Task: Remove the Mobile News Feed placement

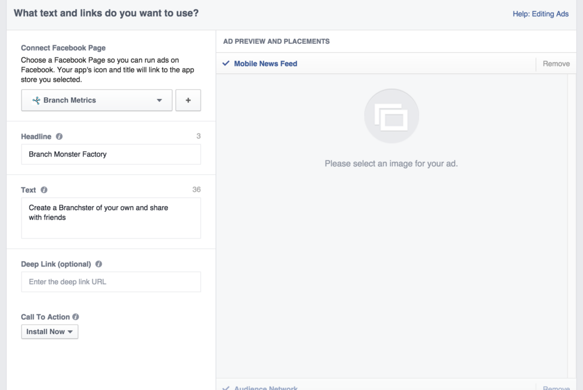Action: 555,64
